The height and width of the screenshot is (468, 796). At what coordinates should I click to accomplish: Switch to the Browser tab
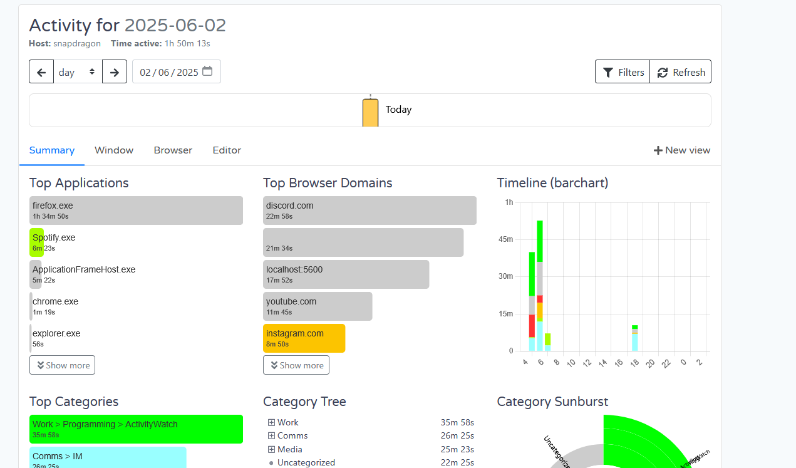[x=173, y=150]
